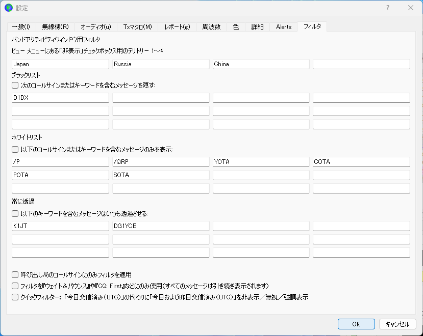Click the empty always-pass field next to DG1YCB
423x336 pixels.
261,226
